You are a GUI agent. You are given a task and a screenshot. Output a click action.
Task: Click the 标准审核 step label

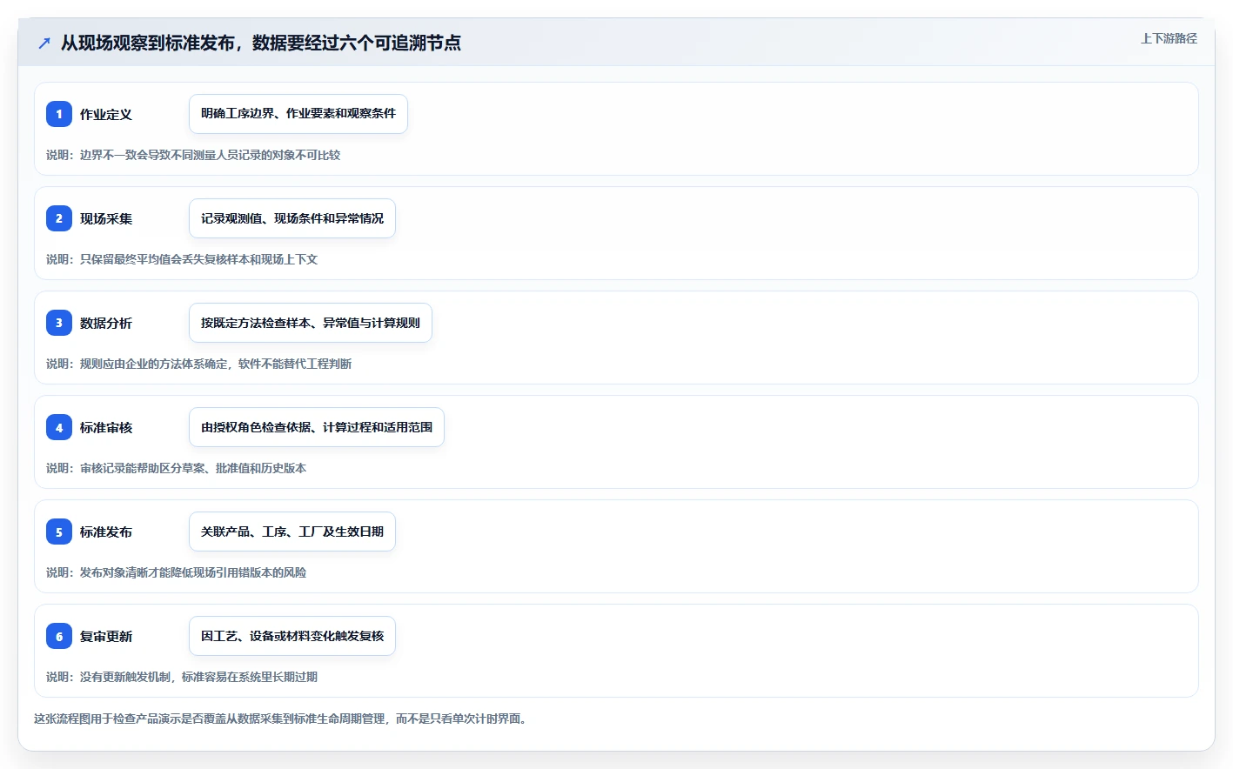(x=106, y=427)
